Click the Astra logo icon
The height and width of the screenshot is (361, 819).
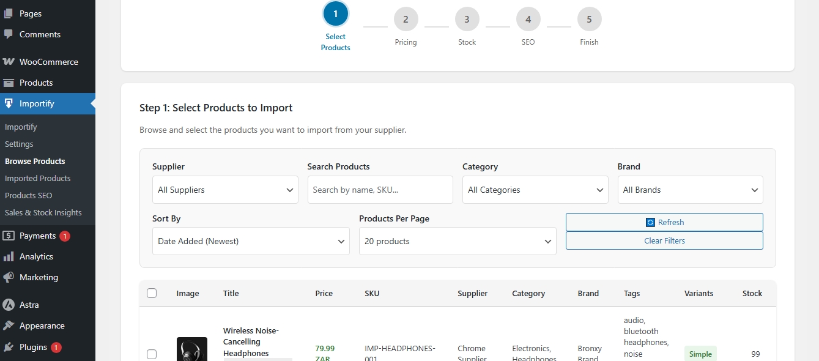[x=9, y=305]
